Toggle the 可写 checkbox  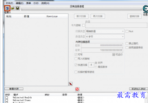tap(76, 55)
